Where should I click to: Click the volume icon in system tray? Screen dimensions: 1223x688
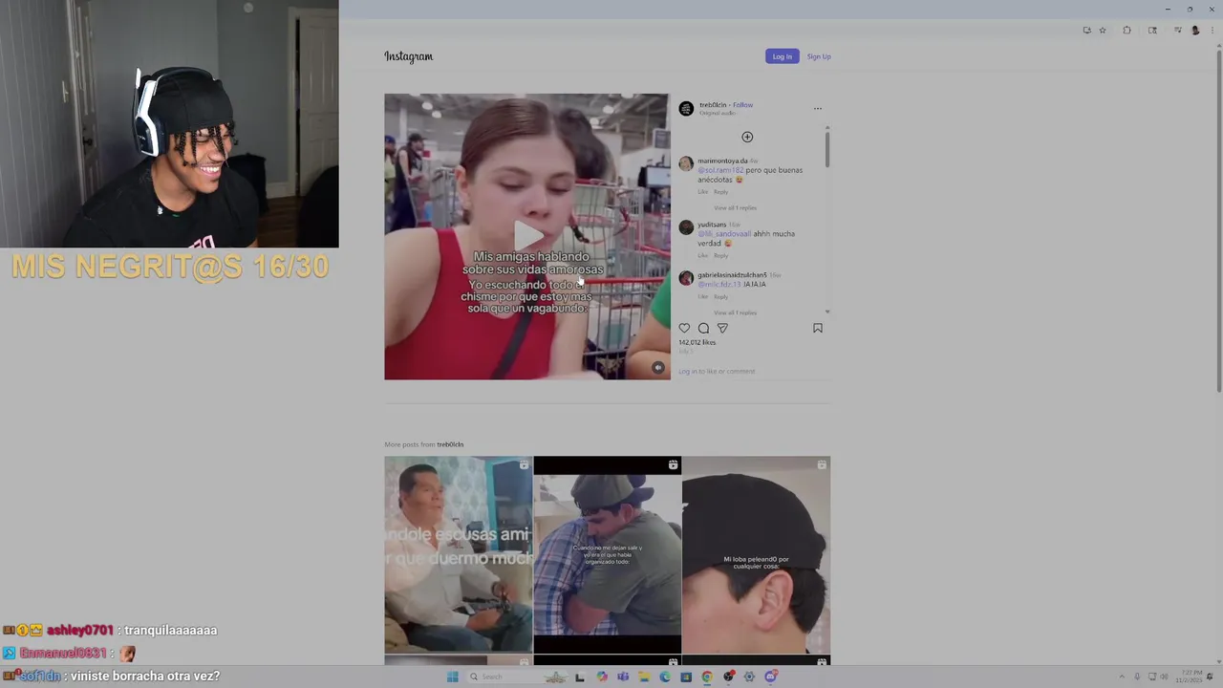(x=1164, y=677)
